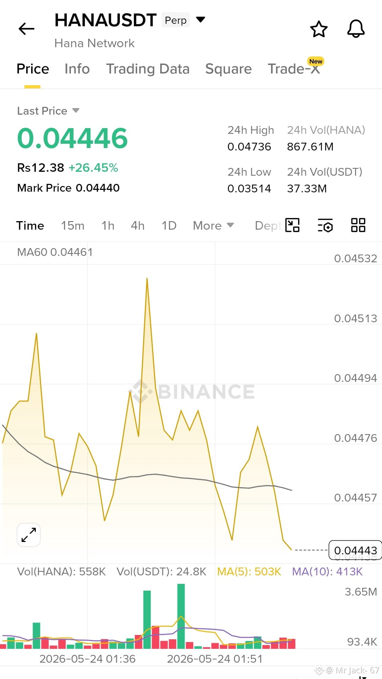Switch to the Info tab
The width and height of the screenshot is (382, 679).
click(x=77, y=69)
